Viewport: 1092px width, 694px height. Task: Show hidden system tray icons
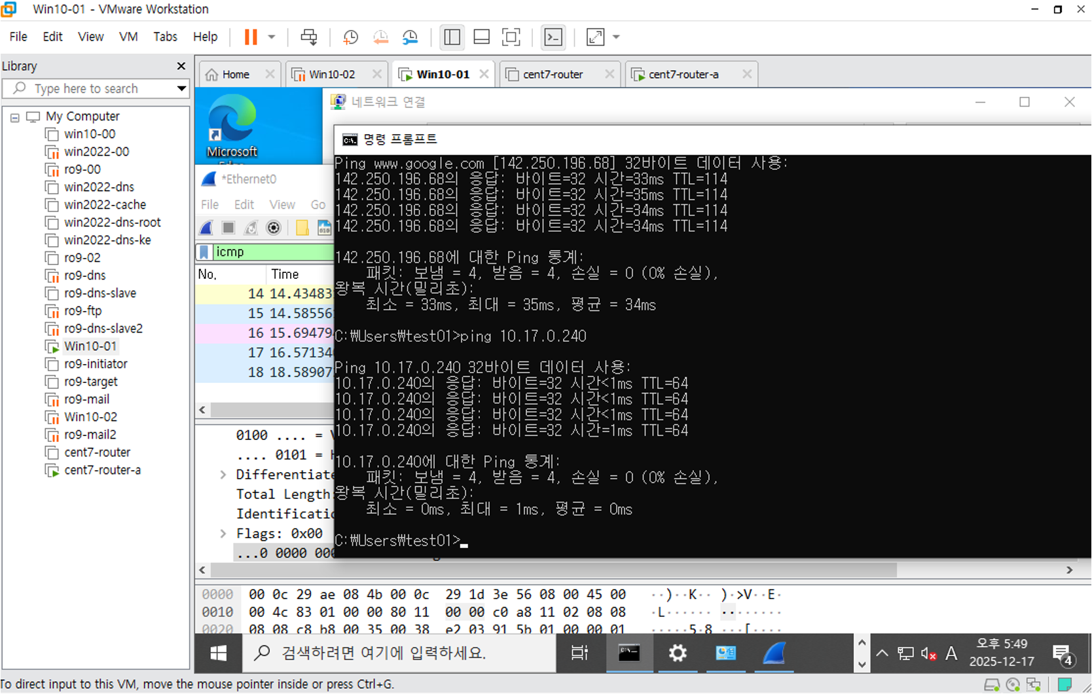[883, 653]
